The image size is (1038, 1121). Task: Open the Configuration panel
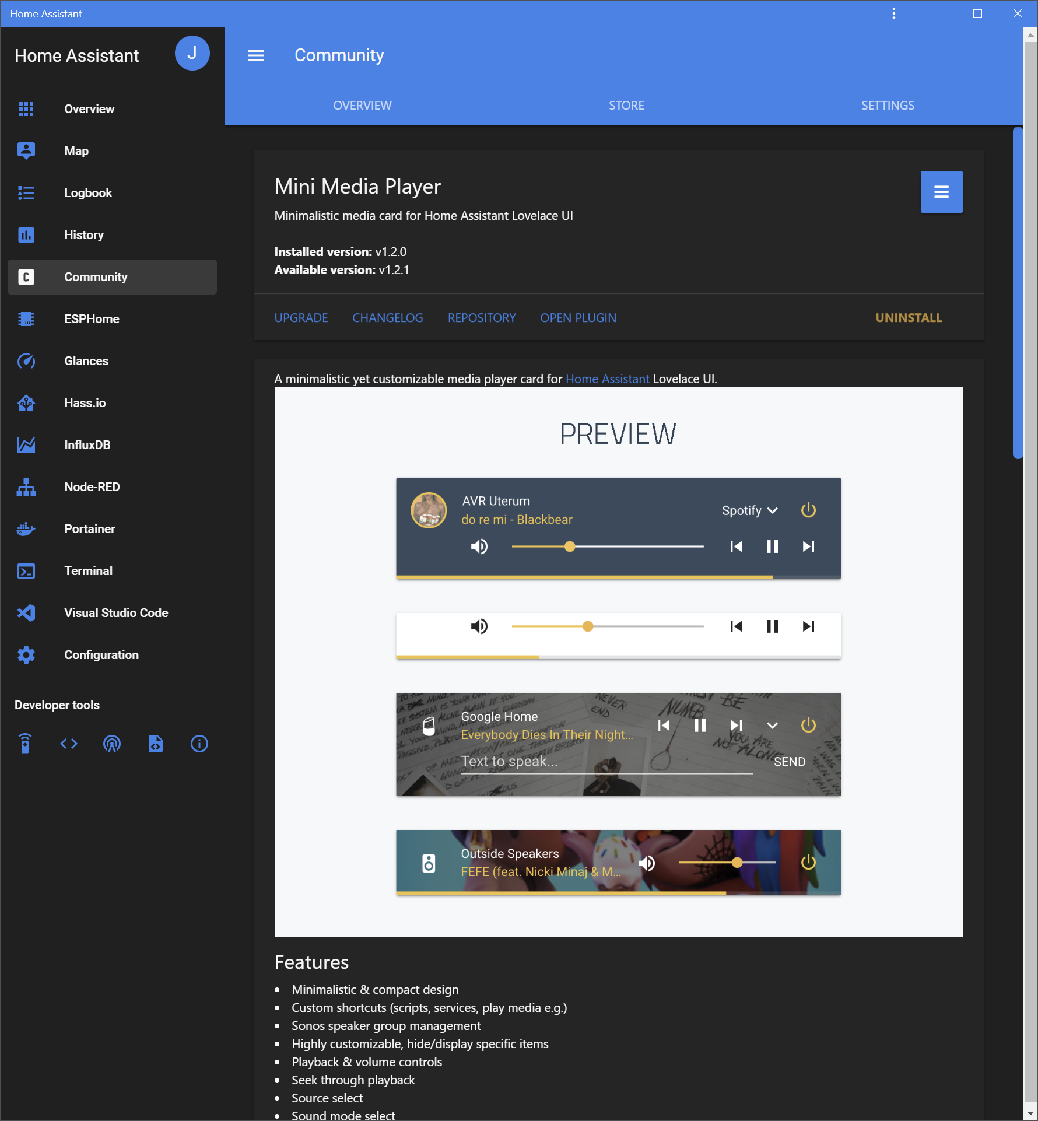point(112,655)
